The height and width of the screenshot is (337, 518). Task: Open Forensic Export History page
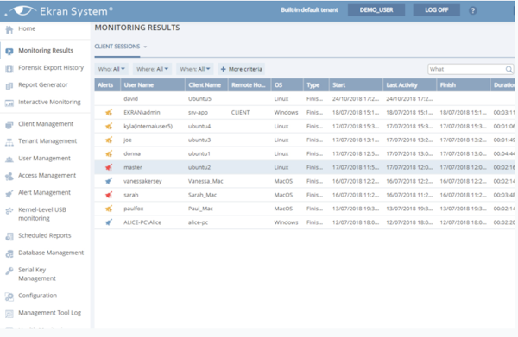pos(51,67)
